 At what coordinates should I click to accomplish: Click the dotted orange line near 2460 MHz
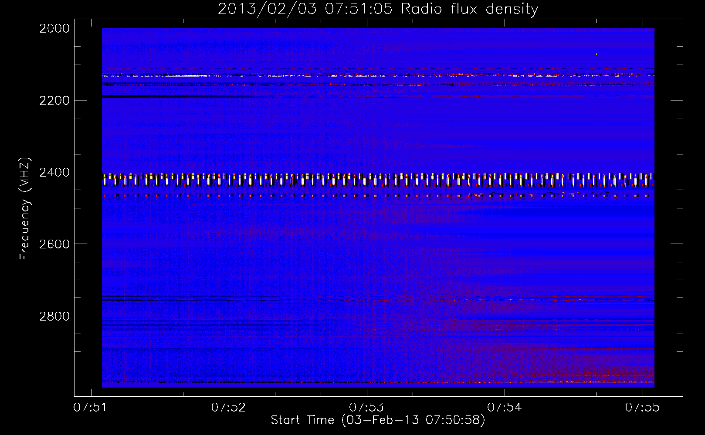point(378,196)
